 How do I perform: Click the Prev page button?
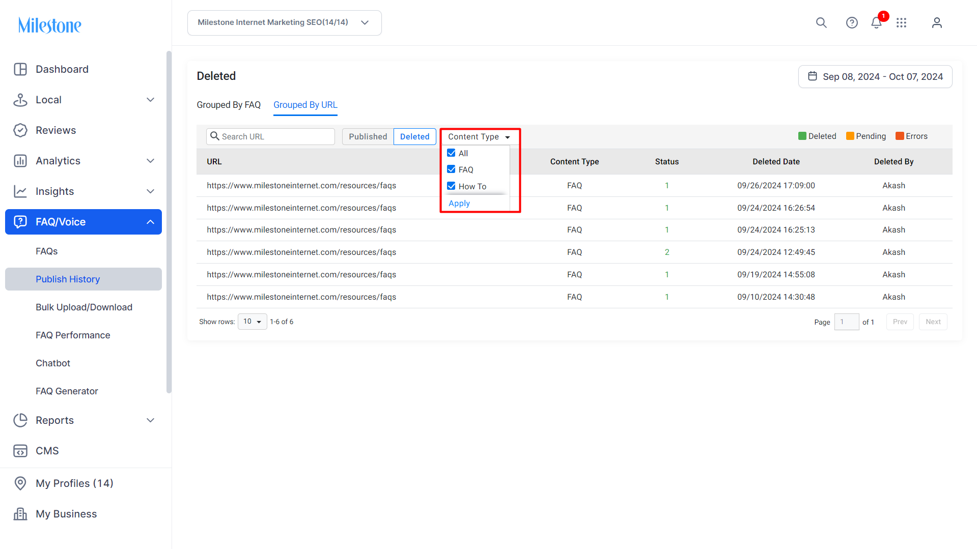click(900, 322)
